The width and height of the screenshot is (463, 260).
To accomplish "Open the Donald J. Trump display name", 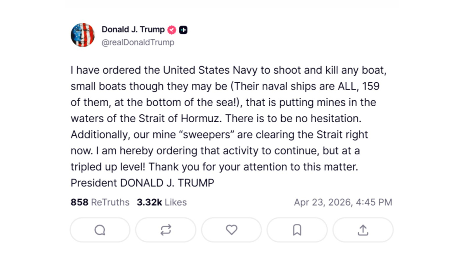I will pyautogui.click(x=133, y=29).
